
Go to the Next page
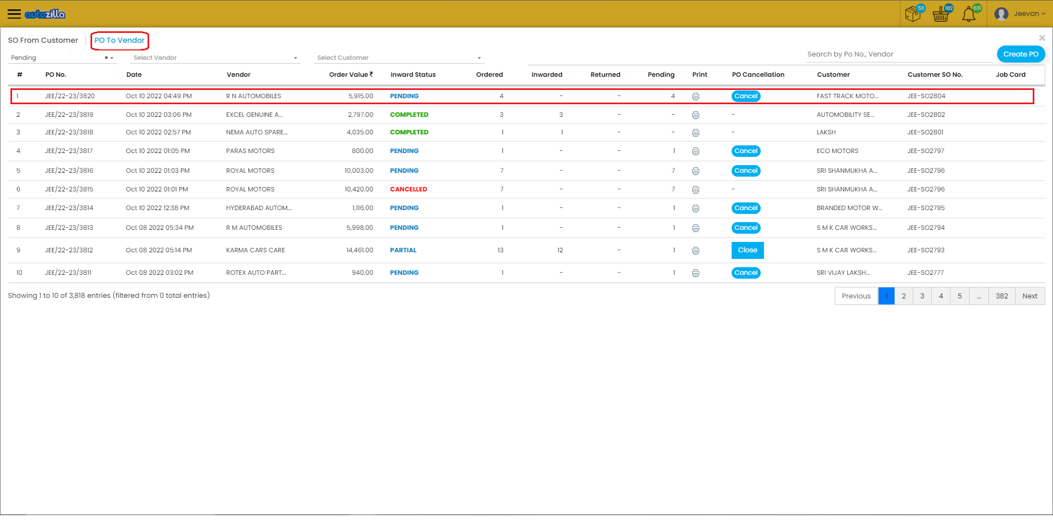click(x=1030, y=296)
